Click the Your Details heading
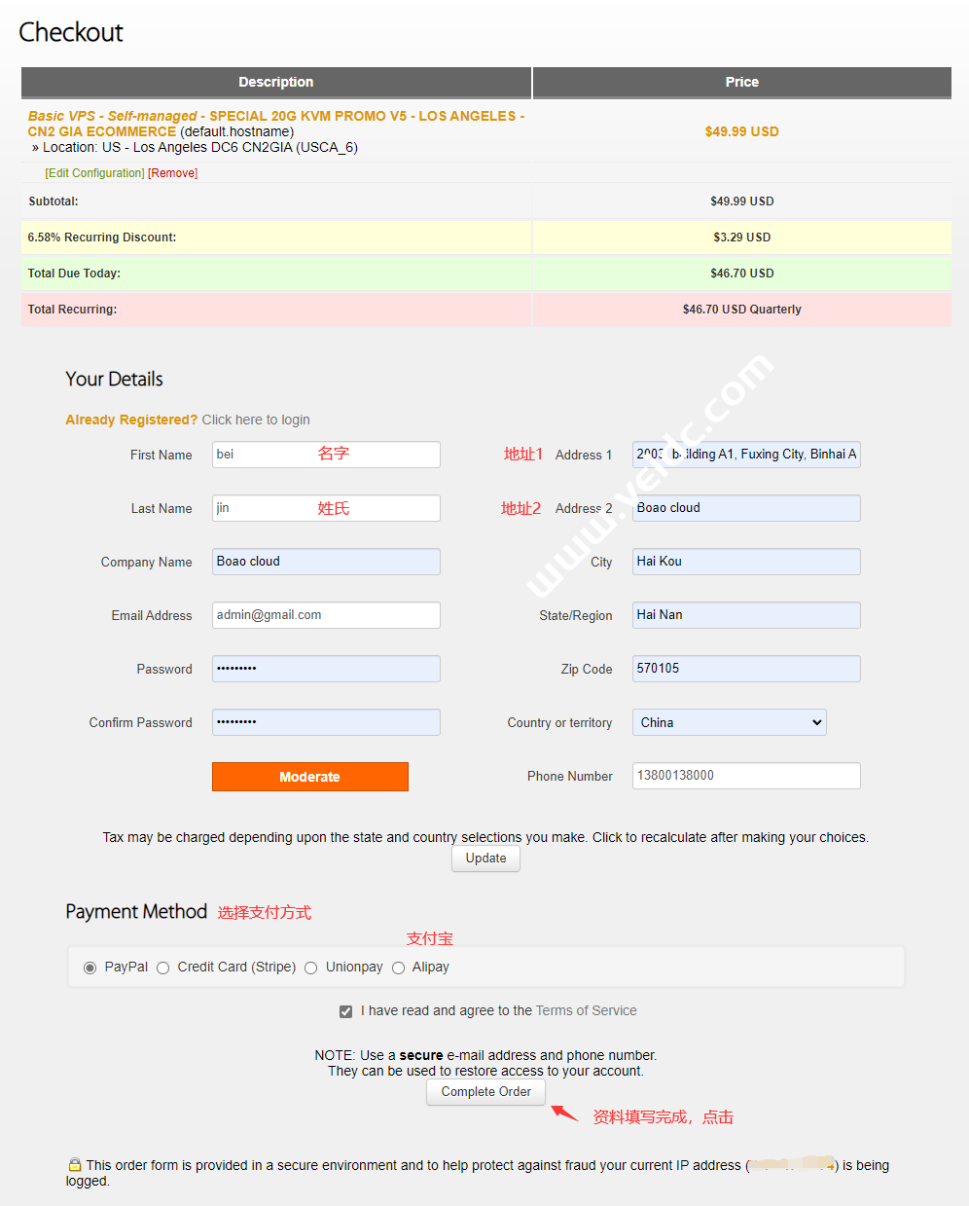 114,380
